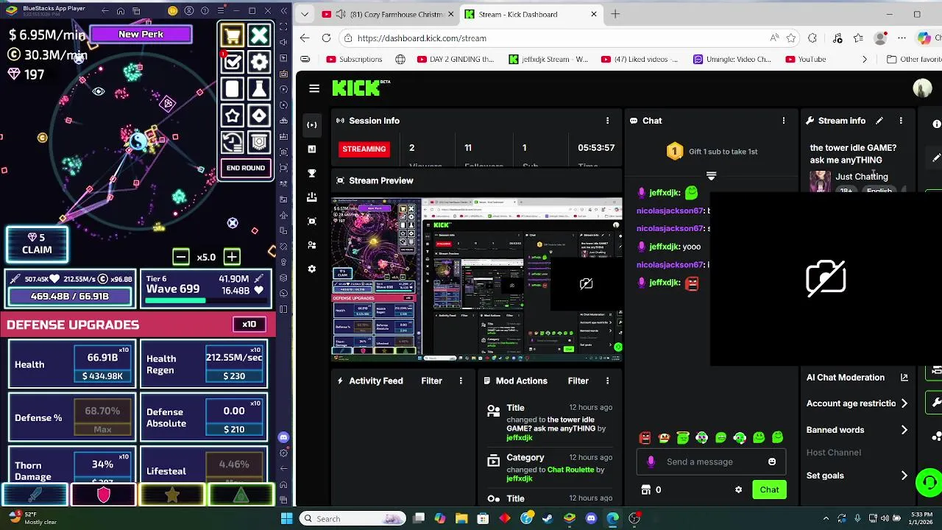Open Kick sidebar settings gear
Image resolution: width=942 pixels, height=530 pixels.
coord(312,269)
